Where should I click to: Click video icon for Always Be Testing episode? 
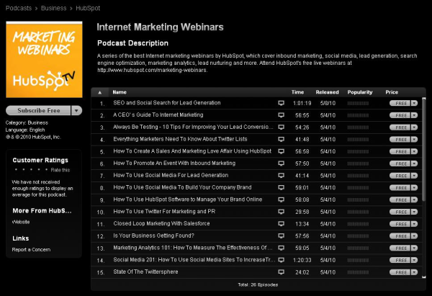282,127
